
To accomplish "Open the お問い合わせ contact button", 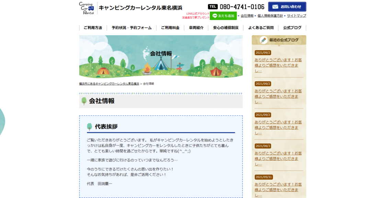I will coord(287,7).
